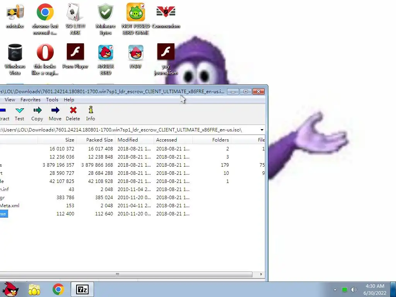Click the Copy toolbar icon in 7-Zip
This screenshot has width=396, height=297.
click(x=37, y=114)
